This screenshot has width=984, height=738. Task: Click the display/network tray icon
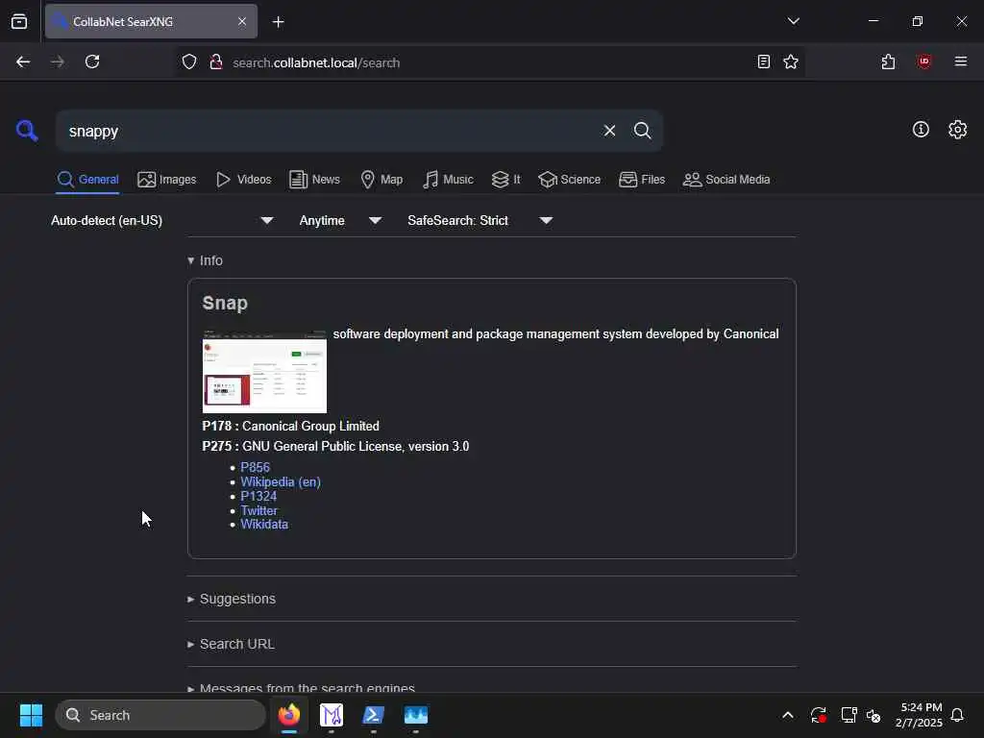click(849, 715)
